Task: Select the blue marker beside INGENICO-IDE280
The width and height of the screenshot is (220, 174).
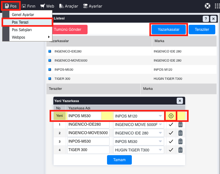Action: (x=50, y=51)
